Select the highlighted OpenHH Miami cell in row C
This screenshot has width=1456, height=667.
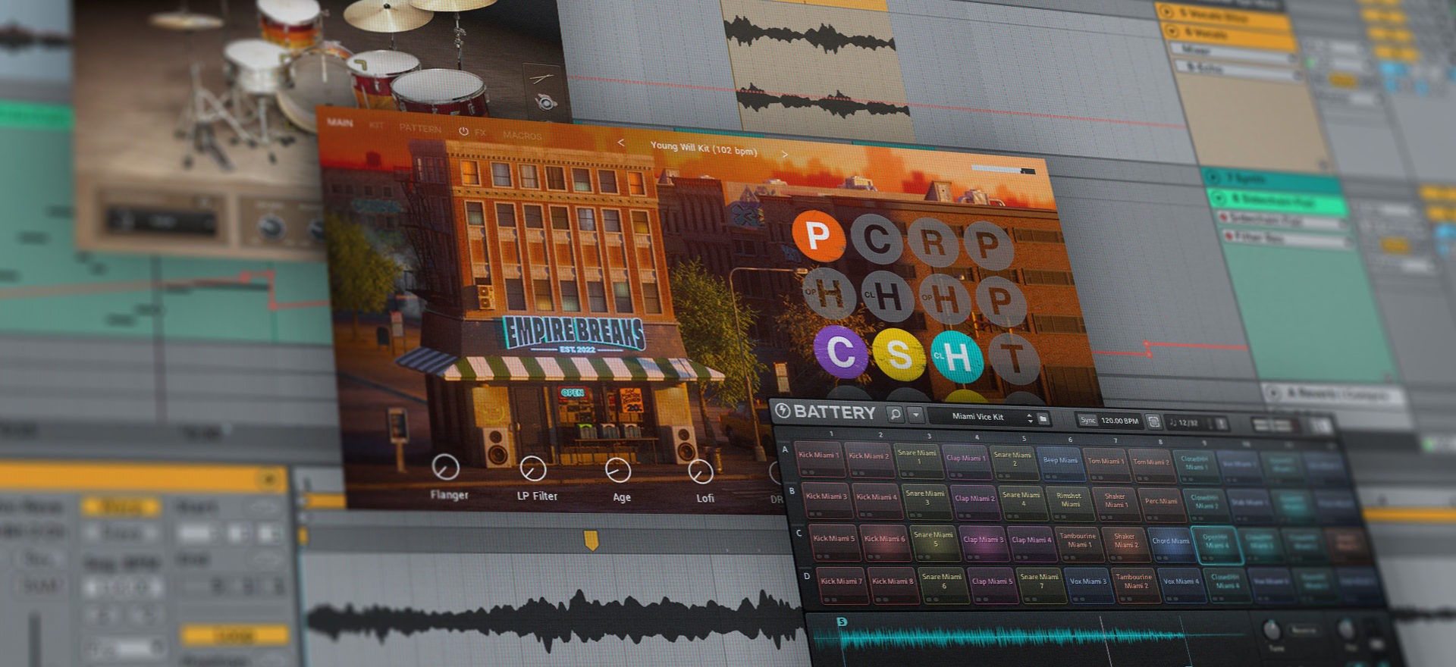(x=1217, y=546)
